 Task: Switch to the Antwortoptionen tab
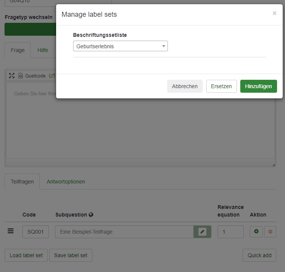click(x=66, y=182)
